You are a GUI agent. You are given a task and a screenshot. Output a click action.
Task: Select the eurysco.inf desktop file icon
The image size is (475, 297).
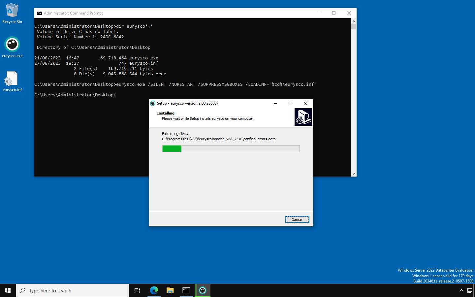click(12, 82)
